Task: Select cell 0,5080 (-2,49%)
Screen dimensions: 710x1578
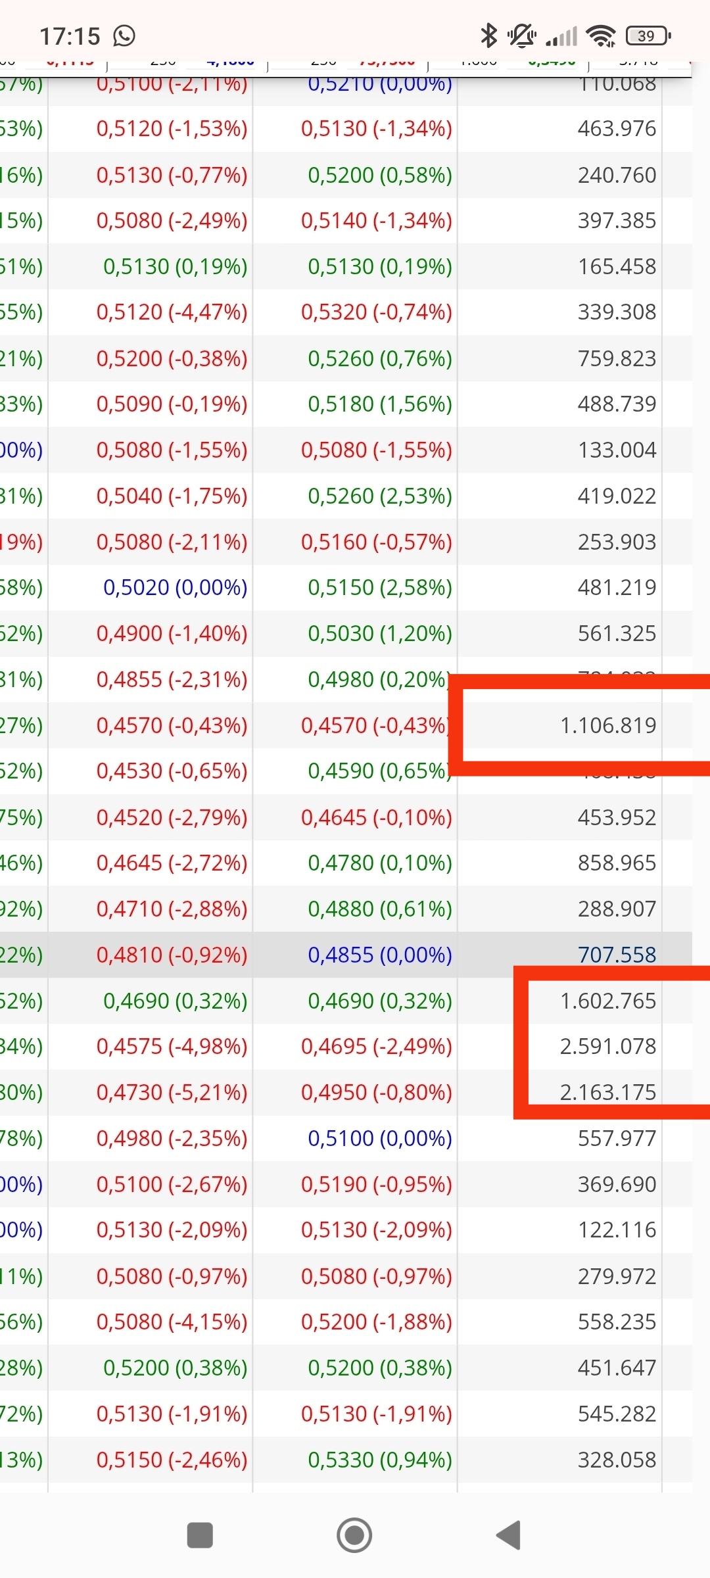Action: 172,220
